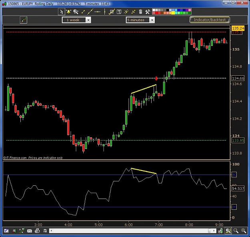250x237 pixels.
Task: Click the Indicator/Backtest button
Action: pos(210,20)
